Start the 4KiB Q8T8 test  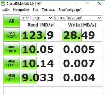(x=12, y=49)
